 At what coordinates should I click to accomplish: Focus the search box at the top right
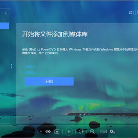136,13
